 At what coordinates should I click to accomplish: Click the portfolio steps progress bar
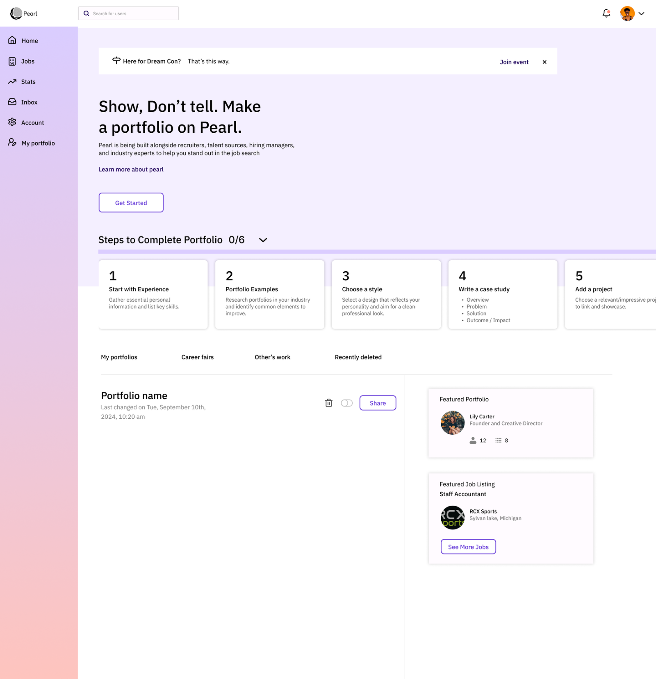click(x=377, y=252)
